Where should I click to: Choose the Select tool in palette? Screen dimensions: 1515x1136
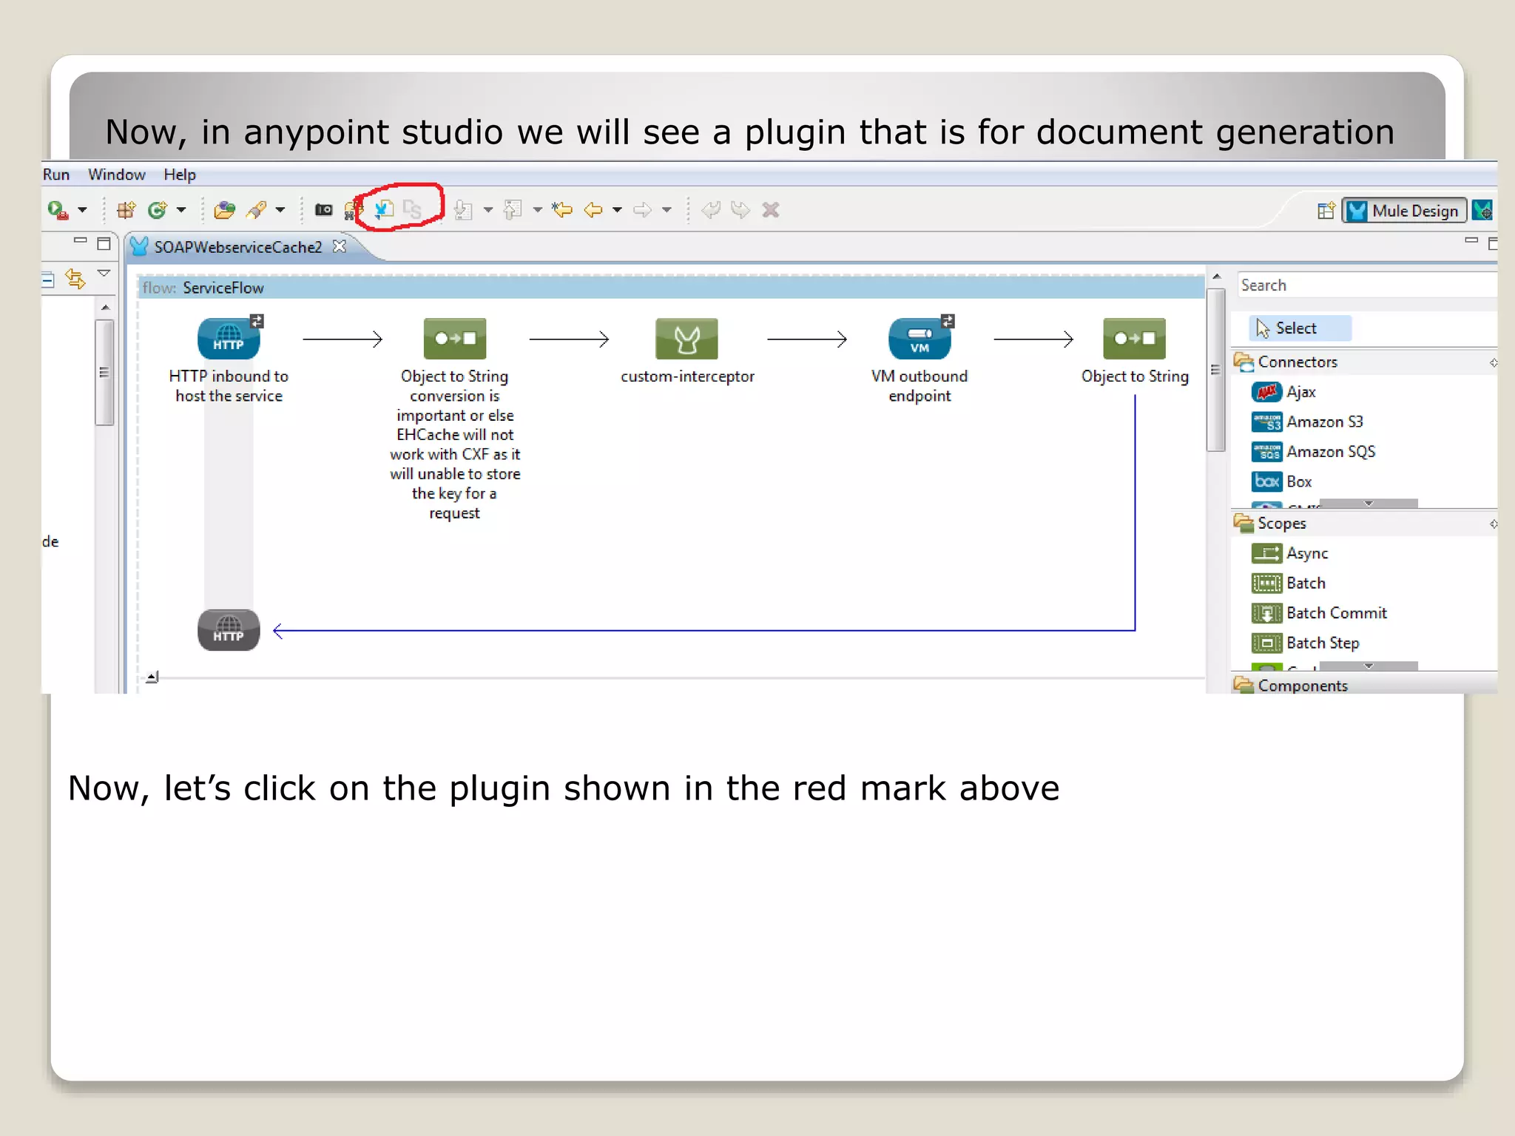[1300, 328]
